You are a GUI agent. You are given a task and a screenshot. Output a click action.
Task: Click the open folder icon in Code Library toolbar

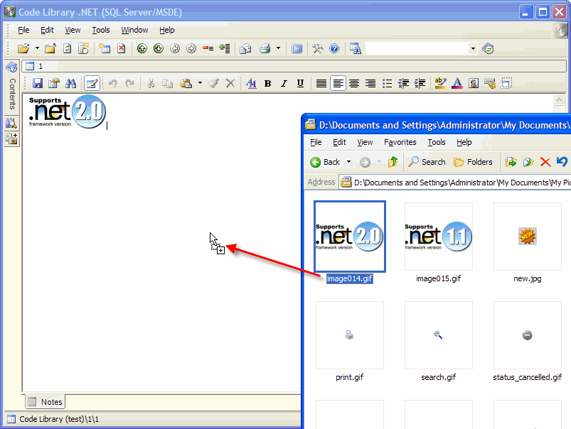(x=23, y=48)
